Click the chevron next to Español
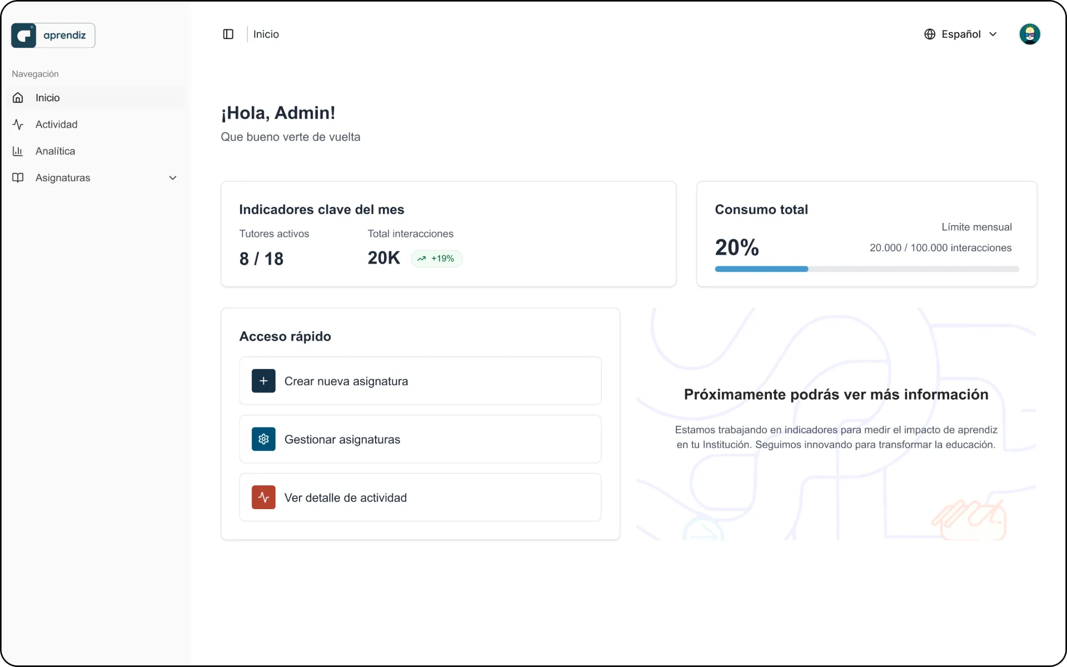The image size is (1067, 667). click(993, 34)
